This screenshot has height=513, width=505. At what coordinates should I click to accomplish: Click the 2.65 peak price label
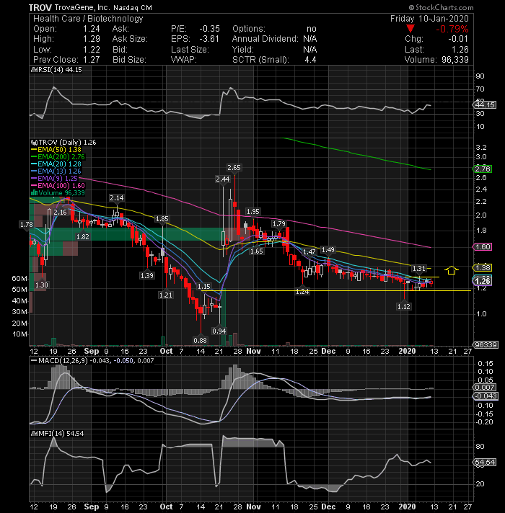(234, 168)
